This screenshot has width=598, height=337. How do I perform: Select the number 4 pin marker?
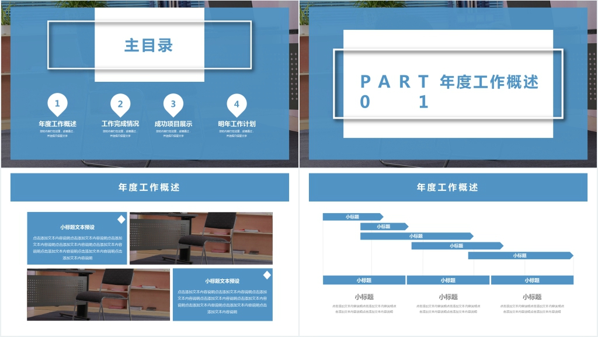[237, 105]
